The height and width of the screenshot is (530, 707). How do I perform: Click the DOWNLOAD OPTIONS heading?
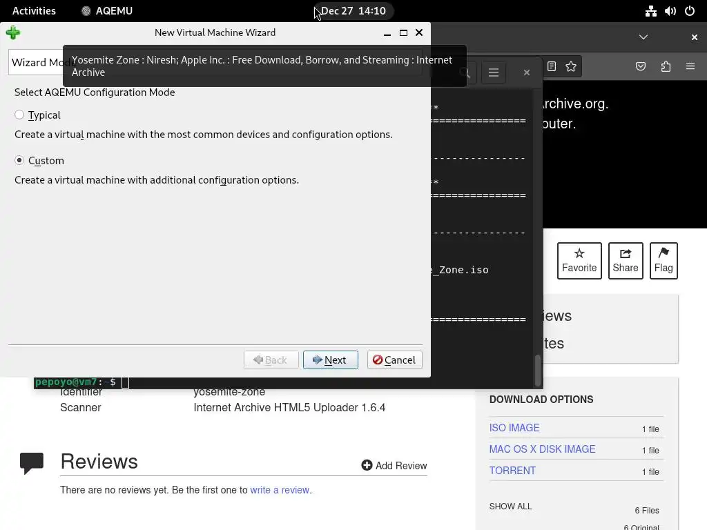pos(541,400)
